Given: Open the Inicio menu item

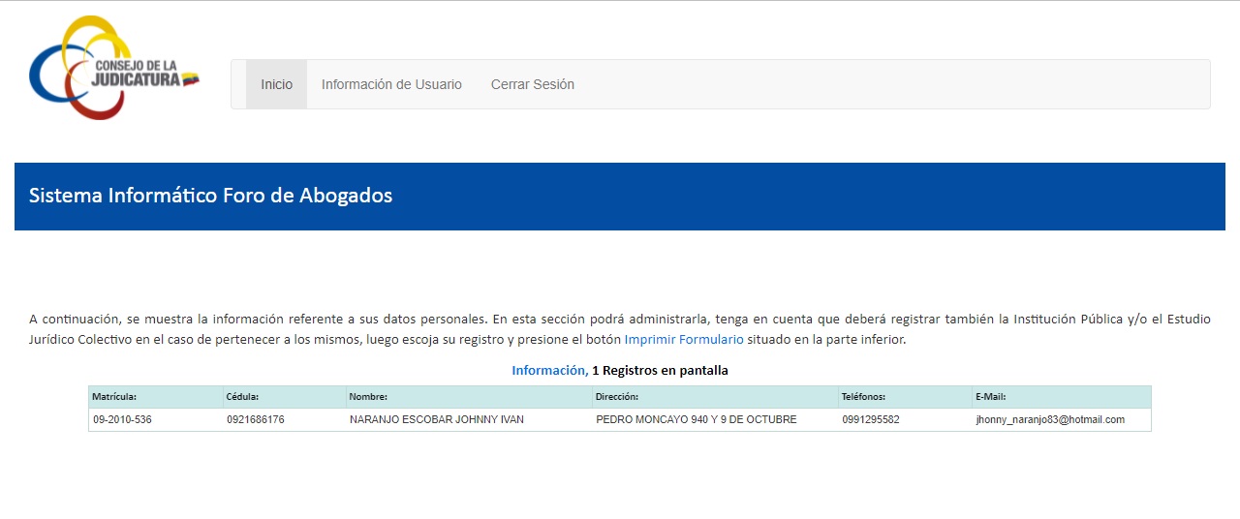Looking at the screenshot, I should (276, 84).
